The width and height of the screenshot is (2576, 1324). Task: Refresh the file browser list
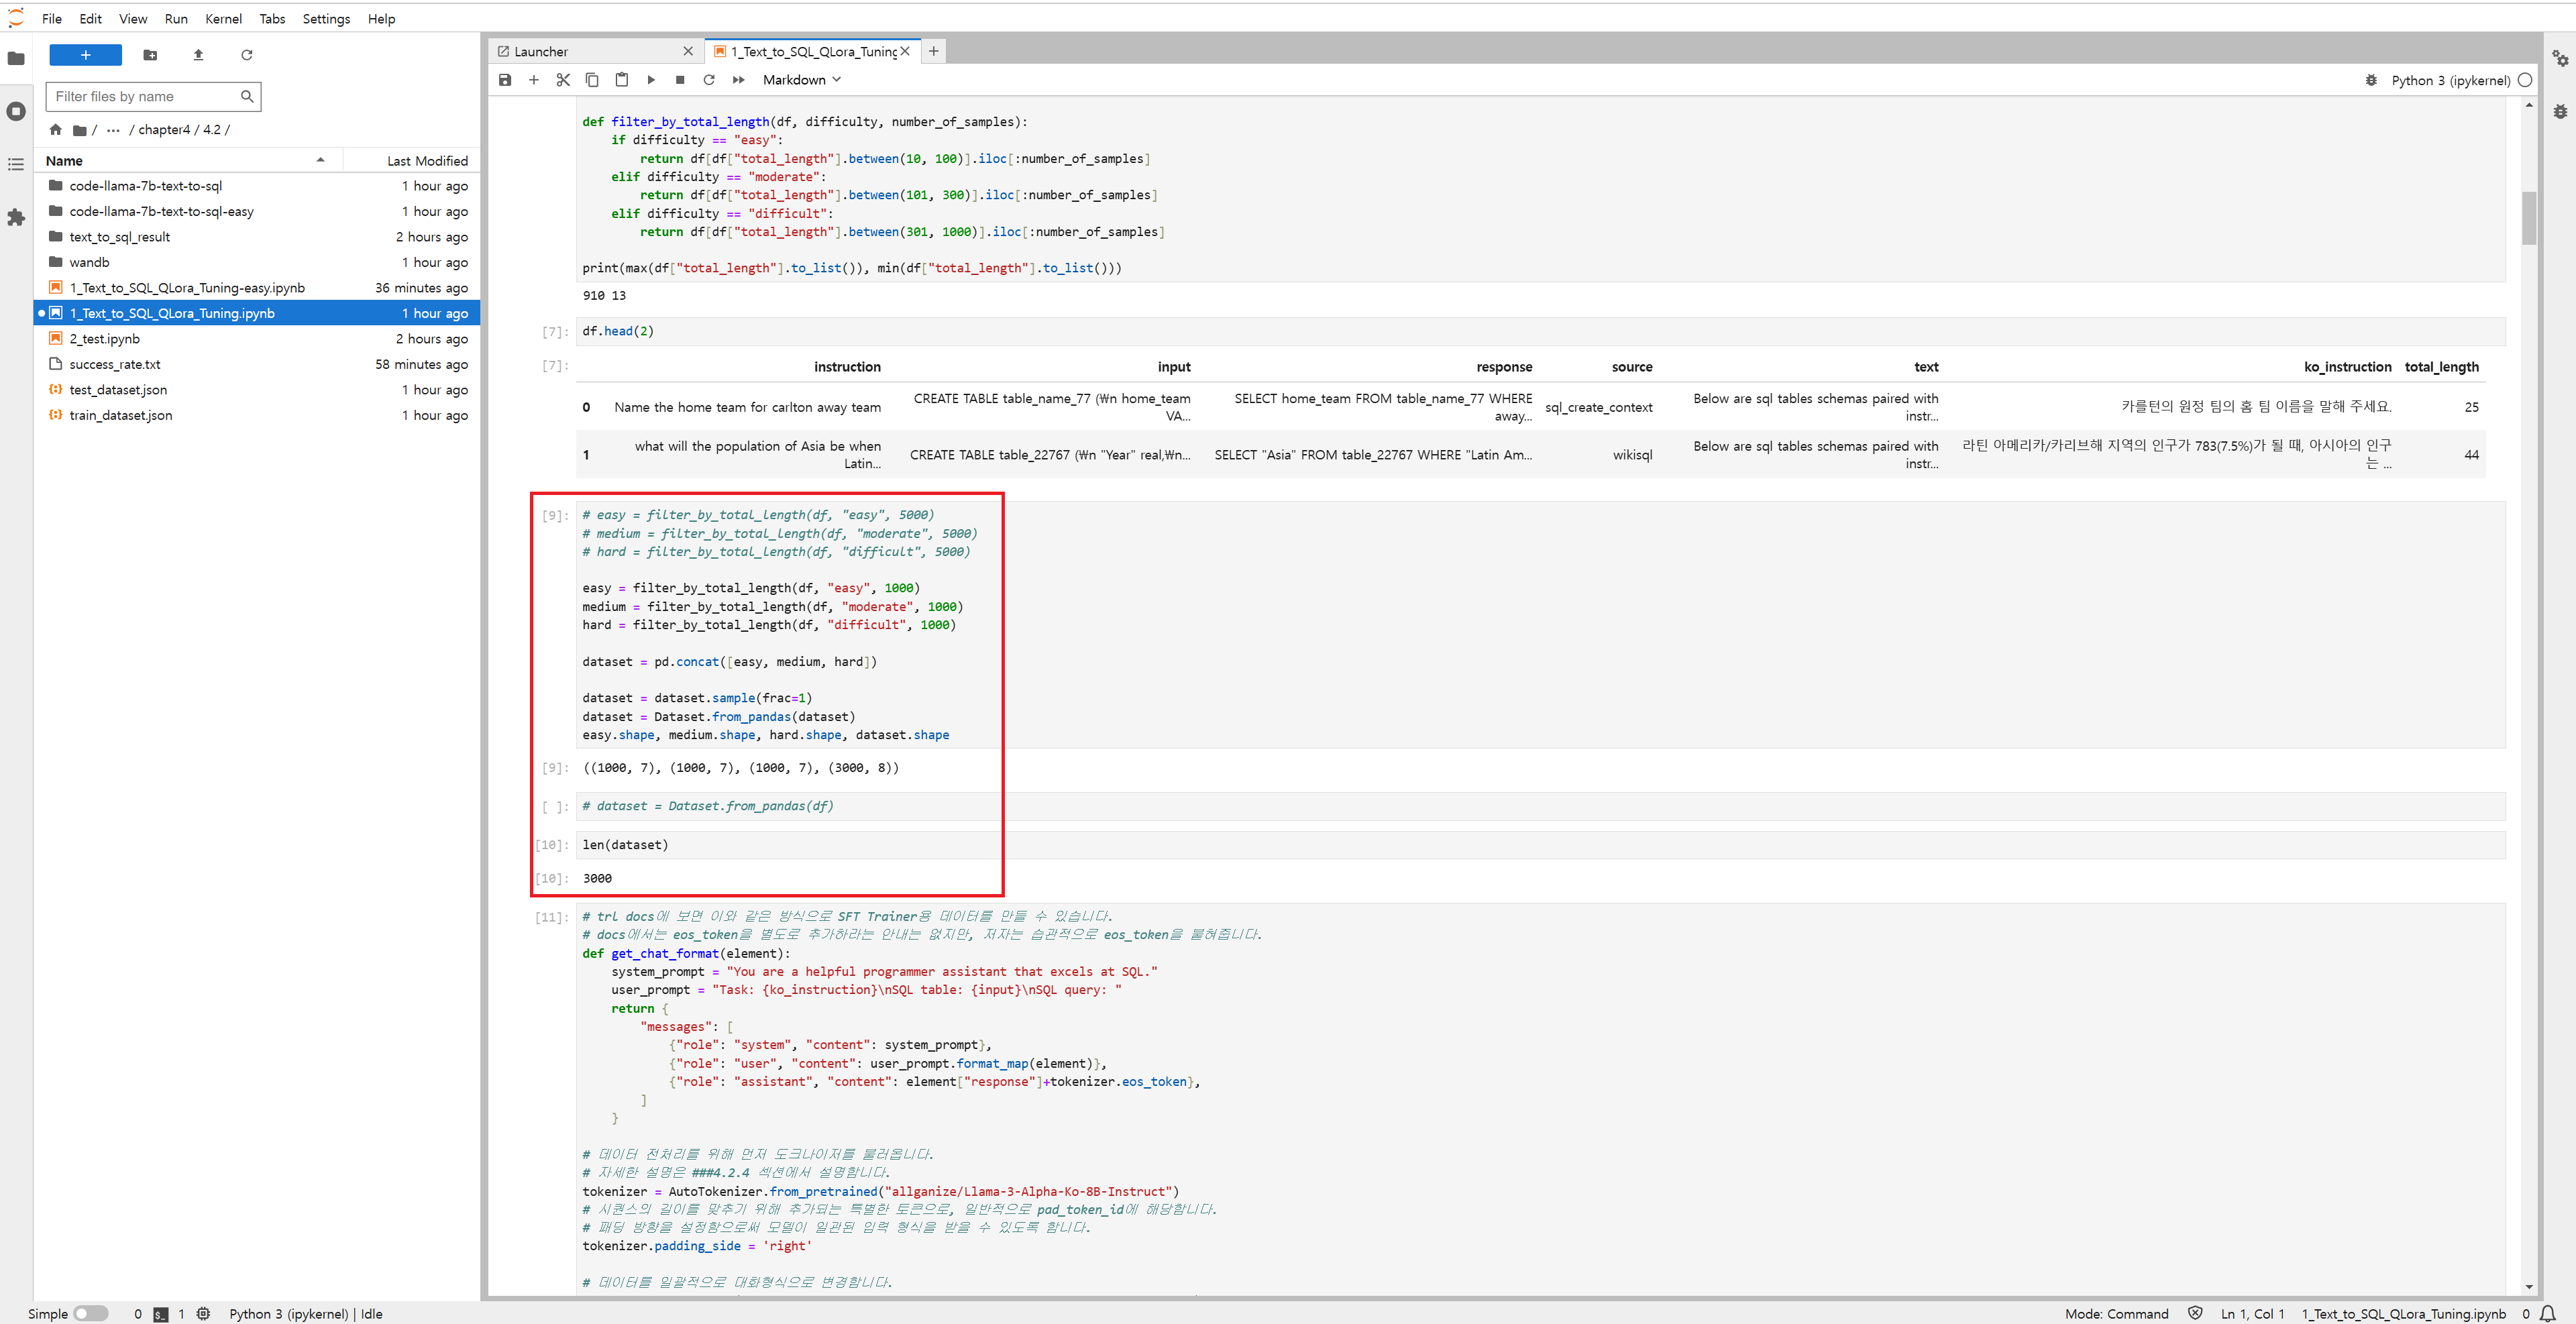(247, 55)
